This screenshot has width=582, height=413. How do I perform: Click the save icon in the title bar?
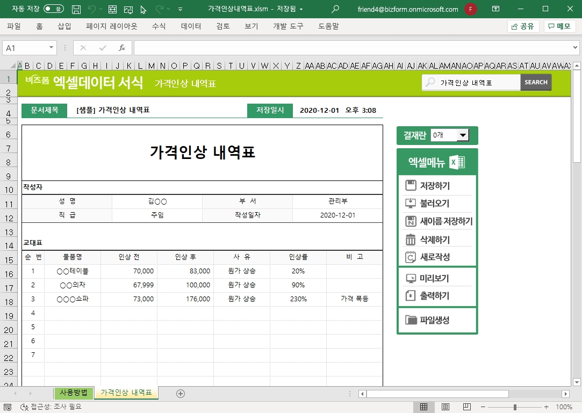(76, 9)
